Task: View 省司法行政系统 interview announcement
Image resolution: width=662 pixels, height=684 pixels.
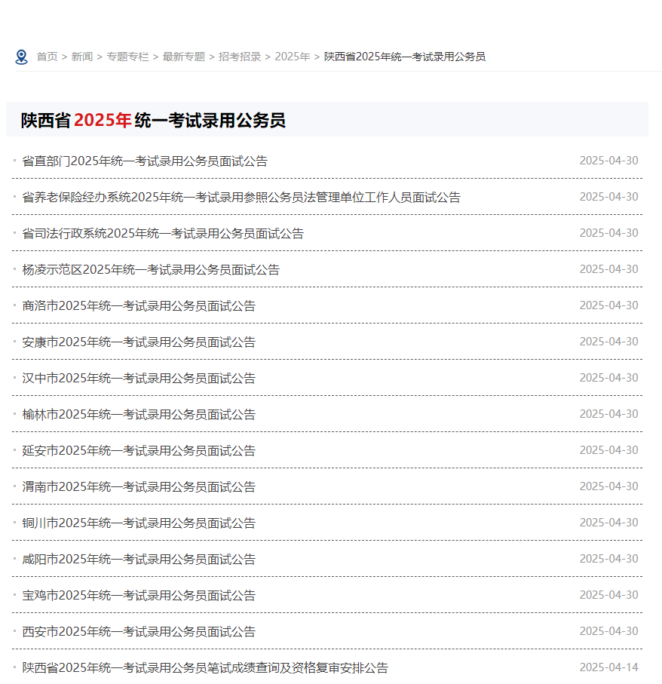Action: [163, 234]
